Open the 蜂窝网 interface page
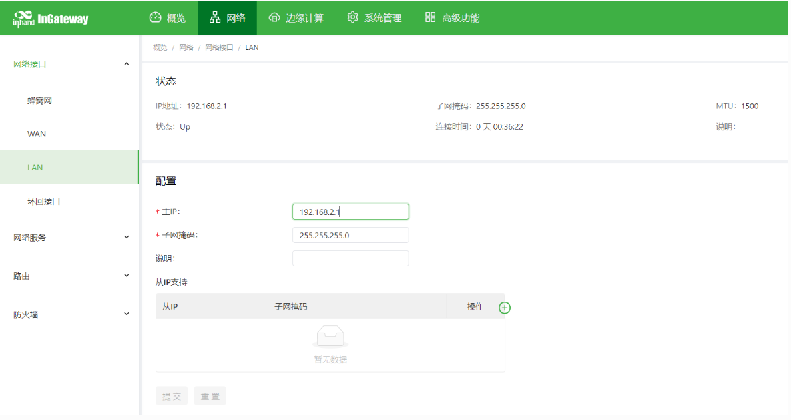Viewport: 791px width, 420px height. (39, 101)
